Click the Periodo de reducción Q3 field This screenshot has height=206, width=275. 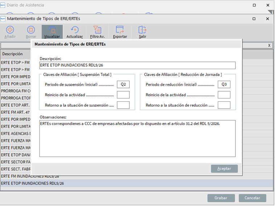pyautogui.click(x=224, y=84)
